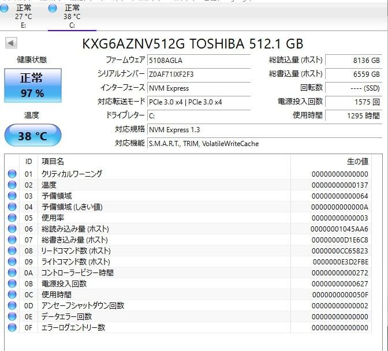Click power on hours value 1295 時間

(353, 116)
